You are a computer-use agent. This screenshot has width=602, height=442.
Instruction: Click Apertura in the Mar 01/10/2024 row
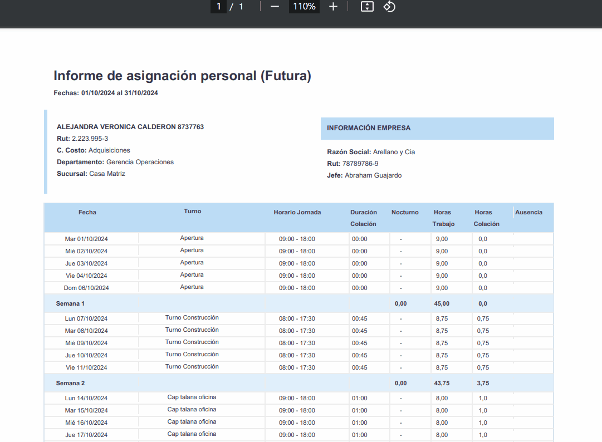click(192, 238)
